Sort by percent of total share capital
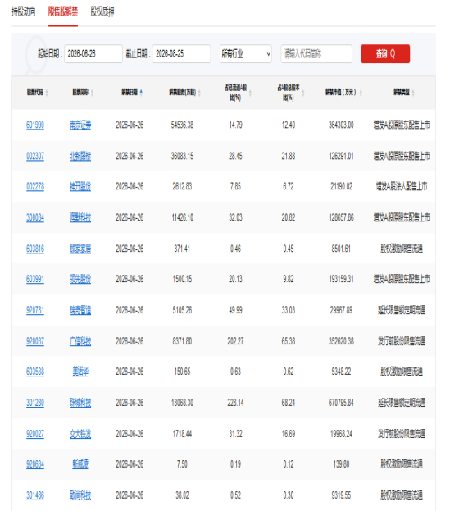This screenshot has height=511, width=450. tap(302, 93)
